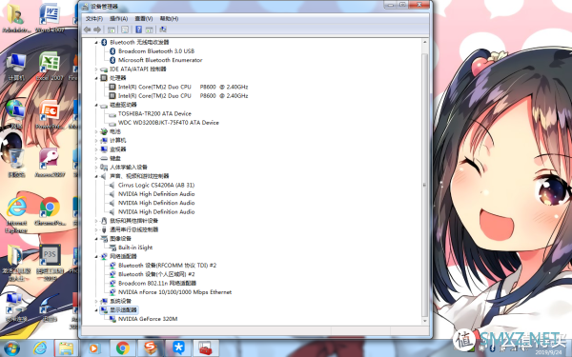Expand the 电池 category
This screenshot has height=357, width=572.
(x=96, y=131)
